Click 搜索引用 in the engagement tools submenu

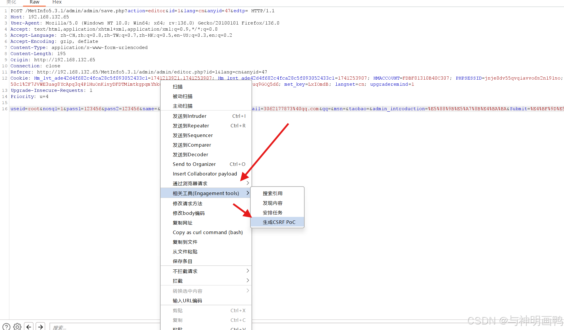[272, 193]
